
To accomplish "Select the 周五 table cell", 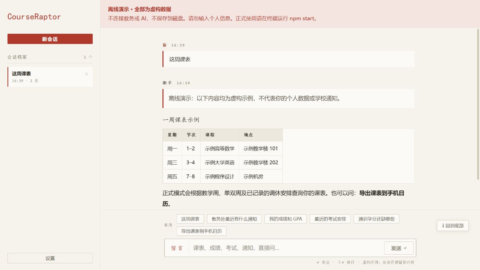I will pos(172,176).
